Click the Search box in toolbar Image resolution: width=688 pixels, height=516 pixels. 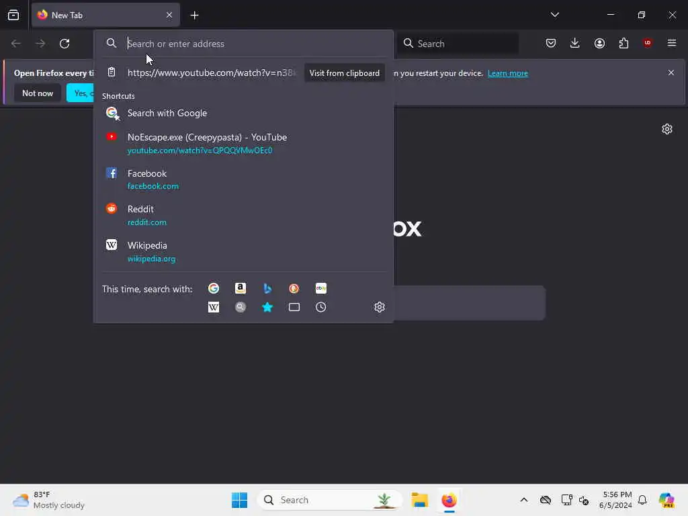click(x=458, y=44)
